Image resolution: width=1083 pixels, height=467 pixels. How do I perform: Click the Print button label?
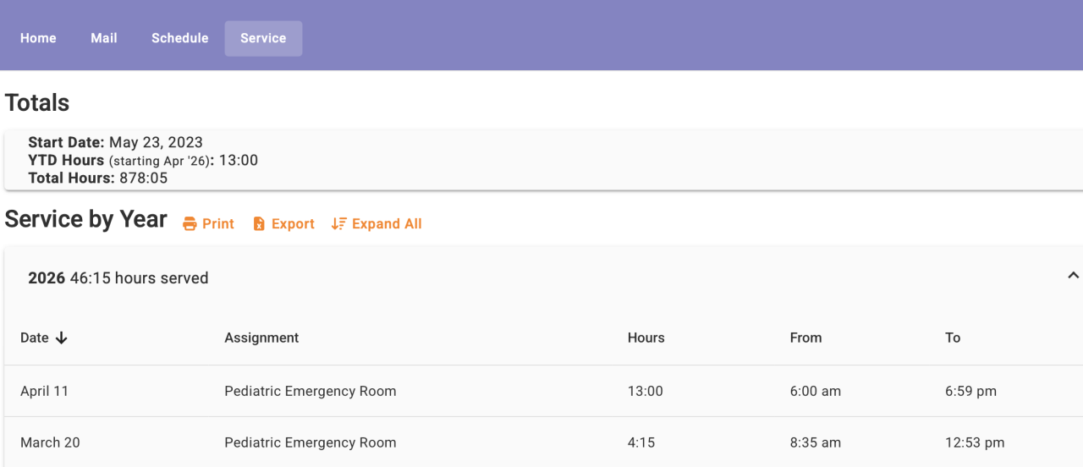coord(218,224)
